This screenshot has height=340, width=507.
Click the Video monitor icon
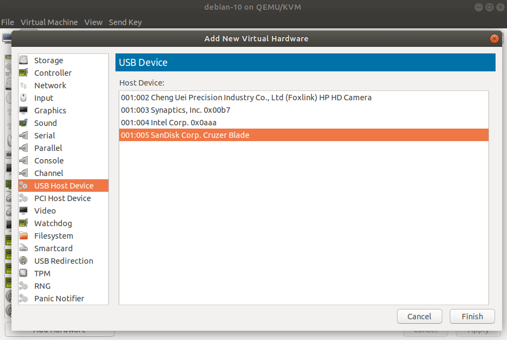(23, 211)
